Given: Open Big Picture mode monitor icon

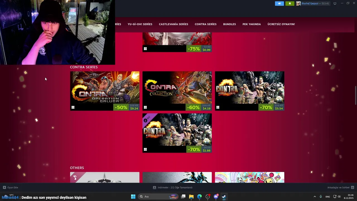Looking at the screenshot, I should click(335, 4).
